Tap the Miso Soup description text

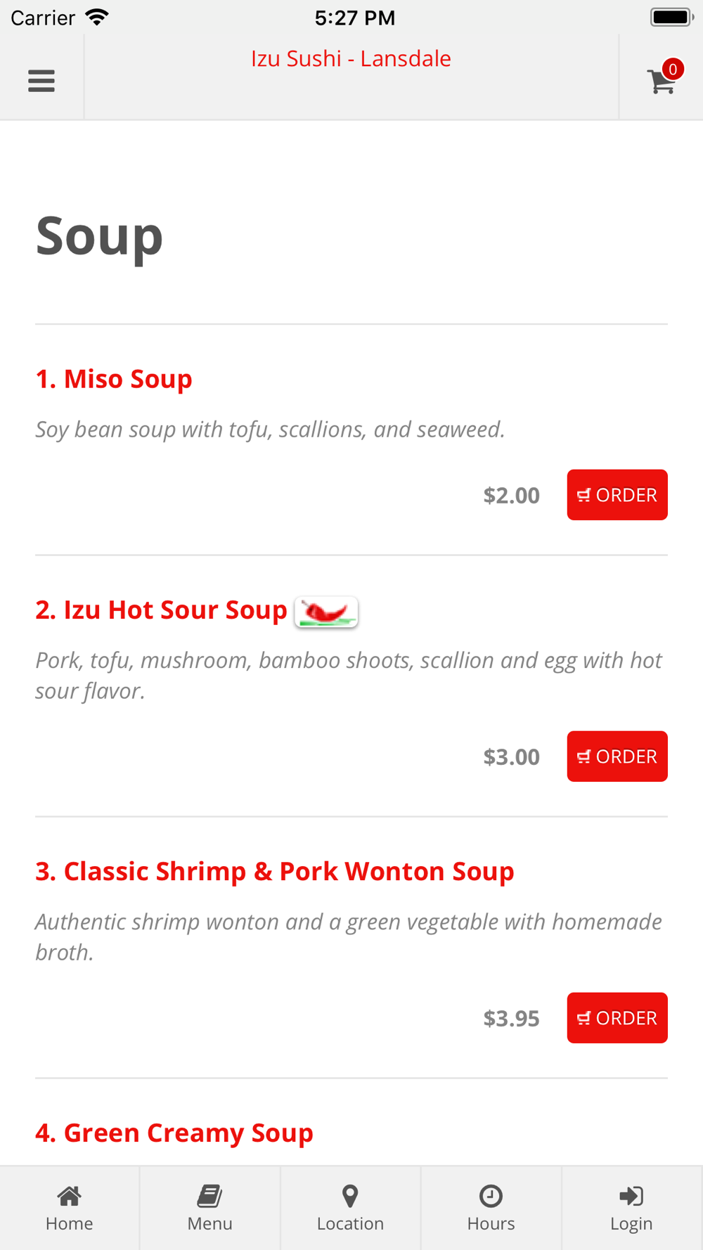(270, 430)
